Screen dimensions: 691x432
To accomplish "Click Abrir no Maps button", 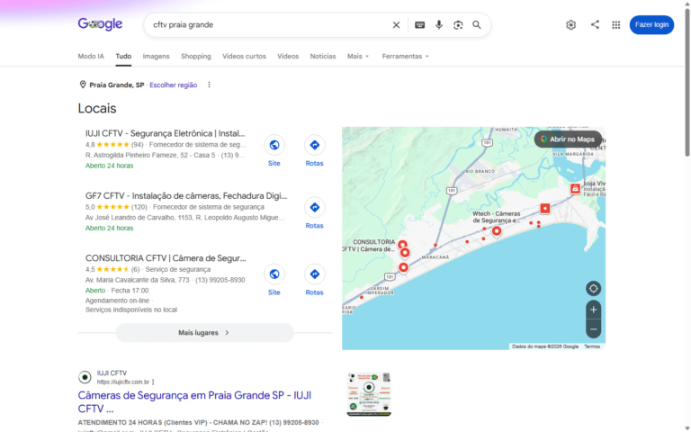I will tap(568, 139).
